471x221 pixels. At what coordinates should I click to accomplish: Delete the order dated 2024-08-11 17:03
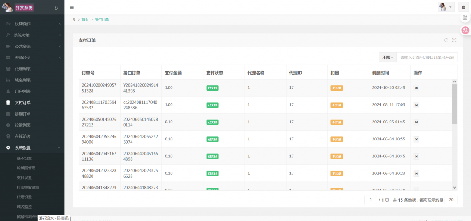point(417,105)
